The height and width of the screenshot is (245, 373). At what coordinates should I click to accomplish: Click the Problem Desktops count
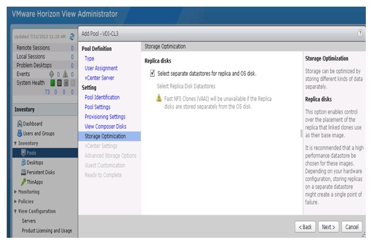[72, 65]
